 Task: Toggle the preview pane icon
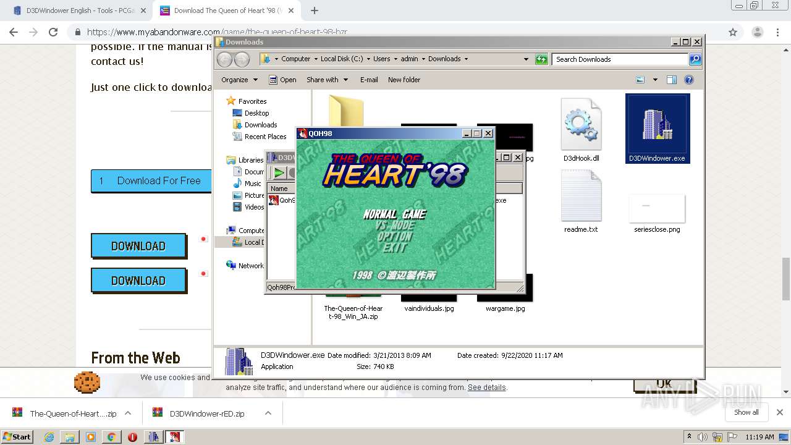click(672, 80)
